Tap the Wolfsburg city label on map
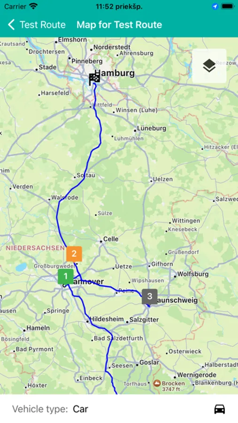Viewport: 238px width, 423px height. (193, 274)
